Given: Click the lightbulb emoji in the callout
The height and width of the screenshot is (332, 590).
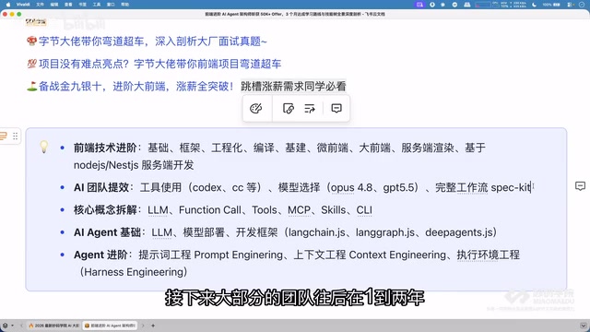Looking at the screenshot, I should point(44,147).
